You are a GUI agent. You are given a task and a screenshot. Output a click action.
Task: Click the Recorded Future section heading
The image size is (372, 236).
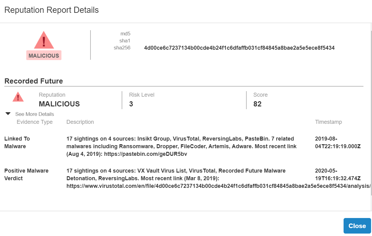pos(34,81)
